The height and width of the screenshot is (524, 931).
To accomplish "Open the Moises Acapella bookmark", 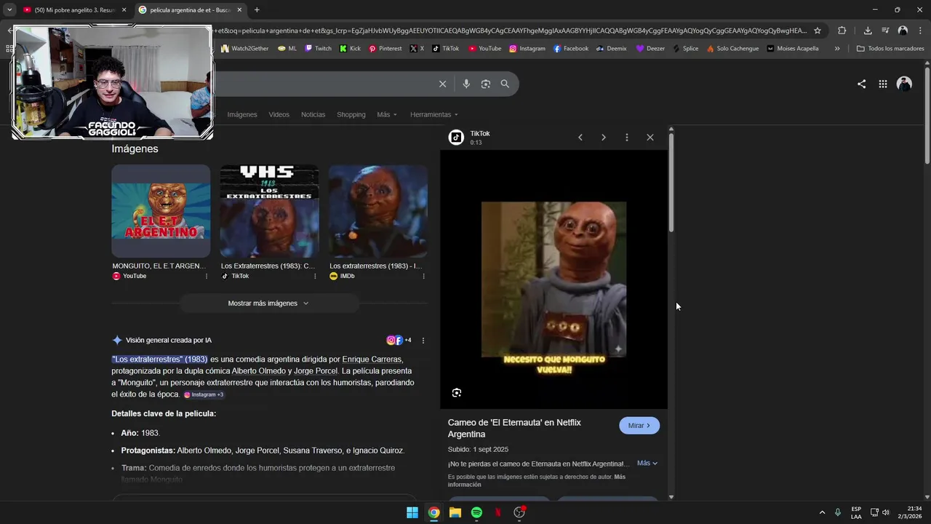I will coord(792,49).
